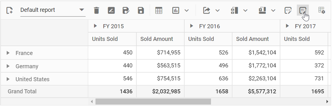Select the cell with $714,955

pyautogui.click(x=160, y=53)
